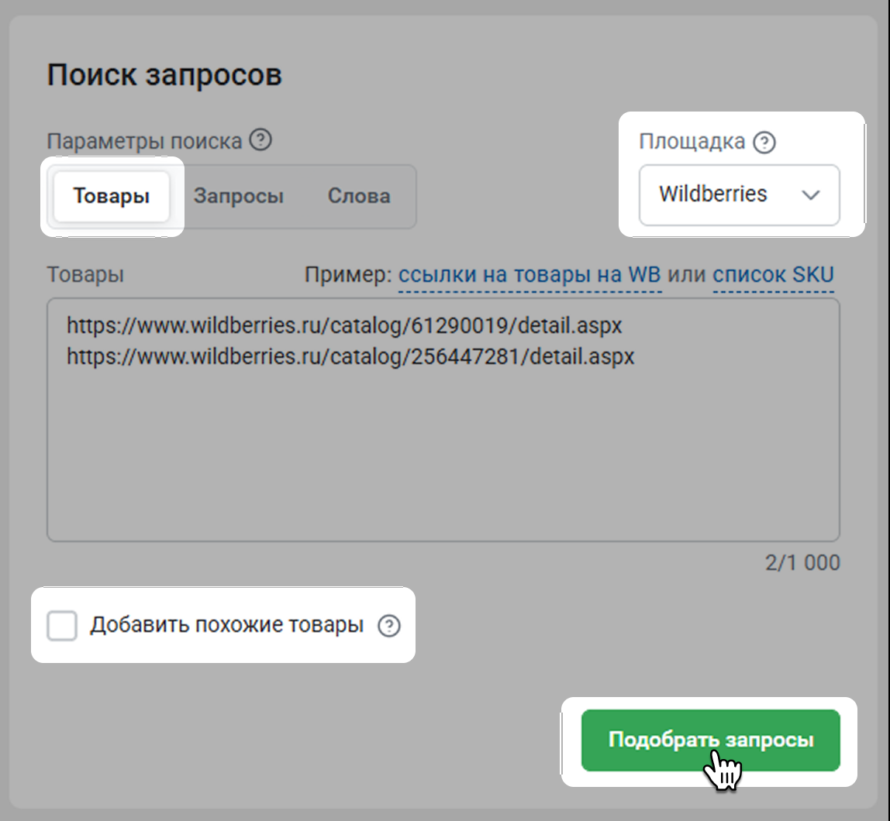
Task: Click the 2/1 000 item counter
Action: point(802,562)
